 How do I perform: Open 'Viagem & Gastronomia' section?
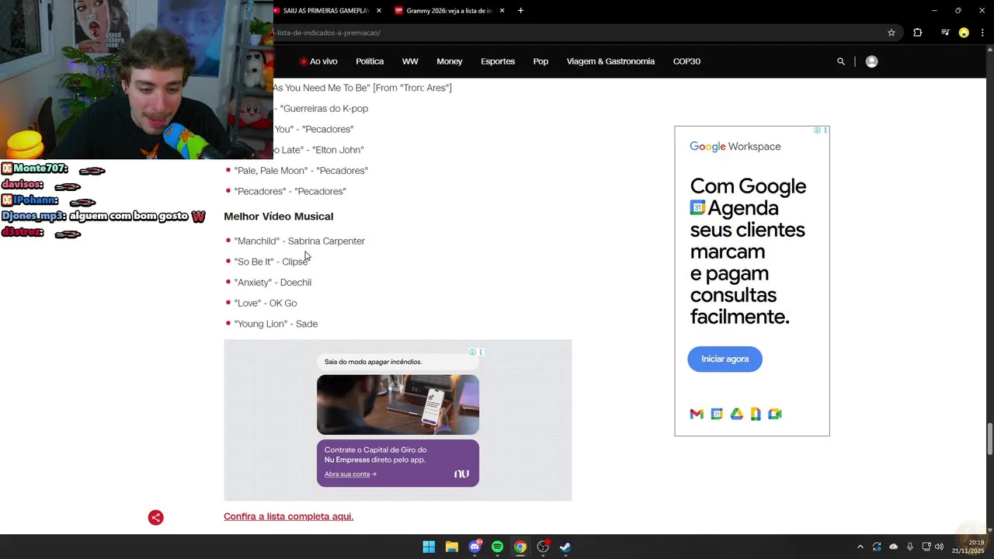tap(610, 61)
